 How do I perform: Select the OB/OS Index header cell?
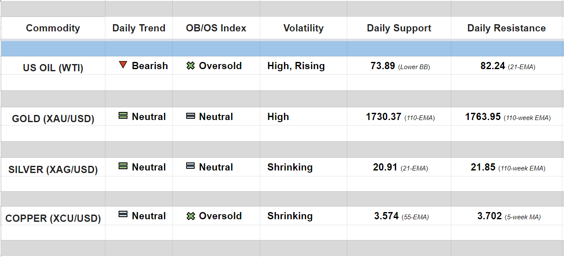coord(216,28)
